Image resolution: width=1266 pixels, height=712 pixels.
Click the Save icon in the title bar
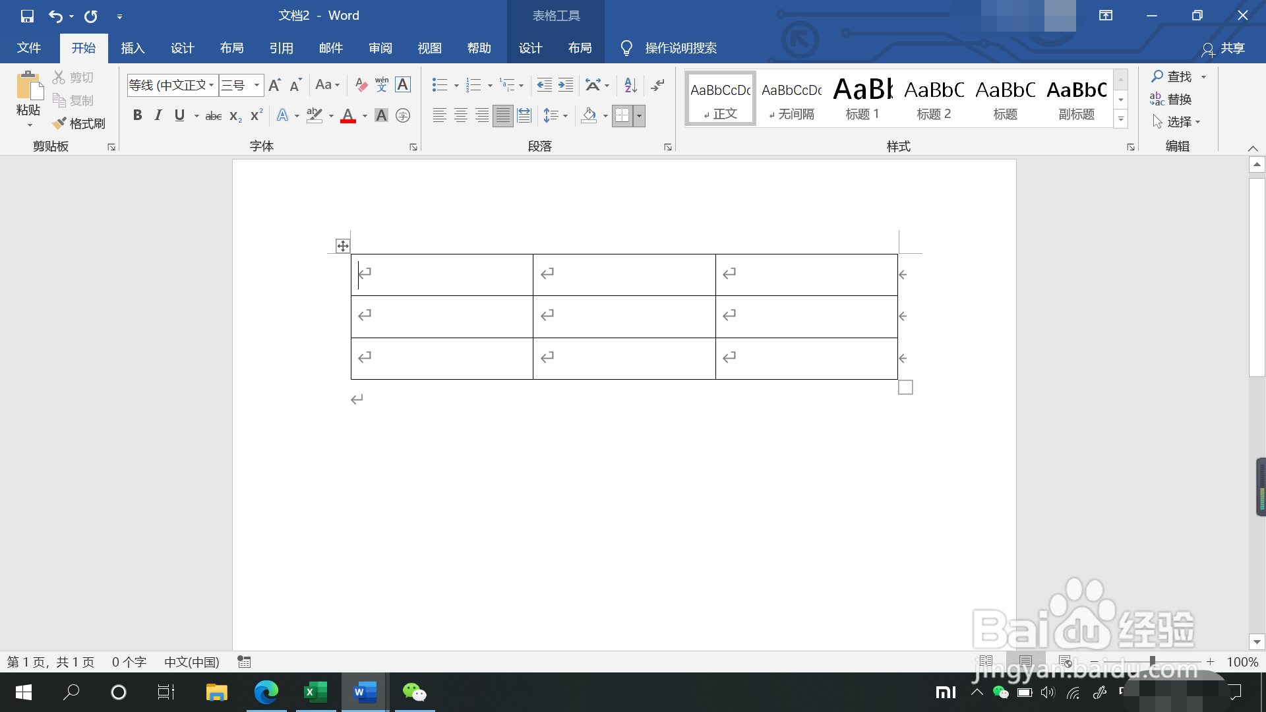[27, 16]
